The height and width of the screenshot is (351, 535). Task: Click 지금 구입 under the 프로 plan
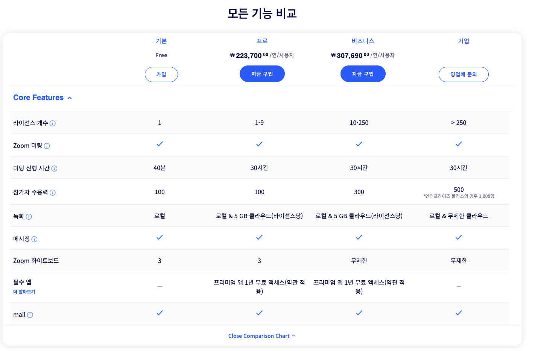[262, 74]
